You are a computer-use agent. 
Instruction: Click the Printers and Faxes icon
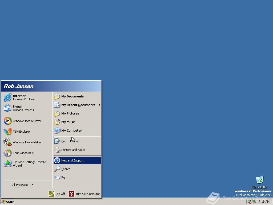57,150
